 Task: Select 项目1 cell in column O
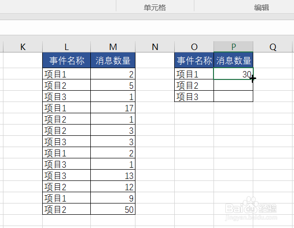(x=194, y=74)
